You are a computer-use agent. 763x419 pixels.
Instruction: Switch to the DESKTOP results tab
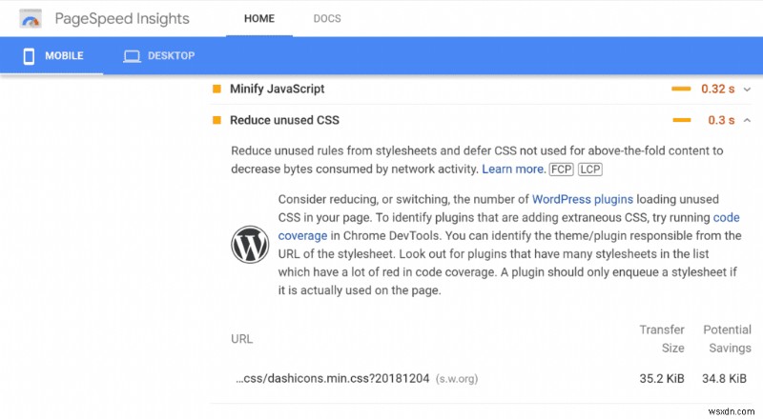point(158,56)
